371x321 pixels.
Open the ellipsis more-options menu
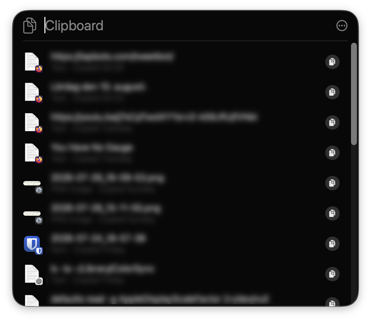point(342,26)
